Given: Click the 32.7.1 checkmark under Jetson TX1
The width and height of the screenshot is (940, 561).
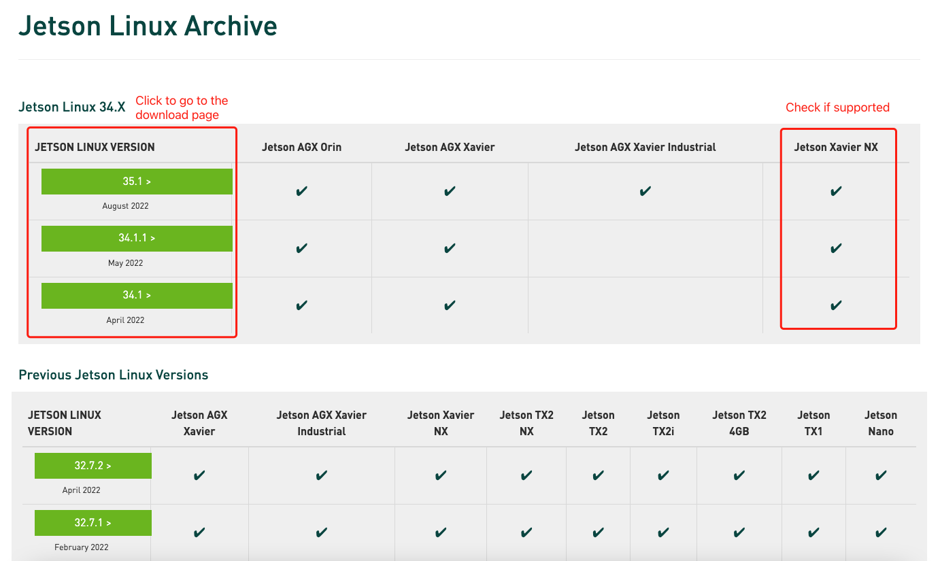Looking at the screenshot, I should click(813, 532).
